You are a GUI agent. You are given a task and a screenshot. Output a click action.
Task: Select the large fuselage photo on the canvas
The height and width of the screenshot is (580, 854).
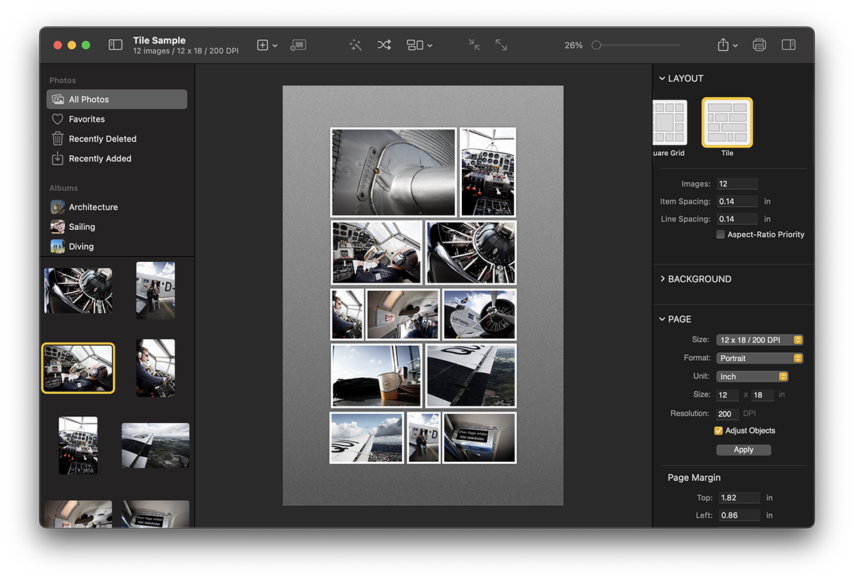click(394, 172)
